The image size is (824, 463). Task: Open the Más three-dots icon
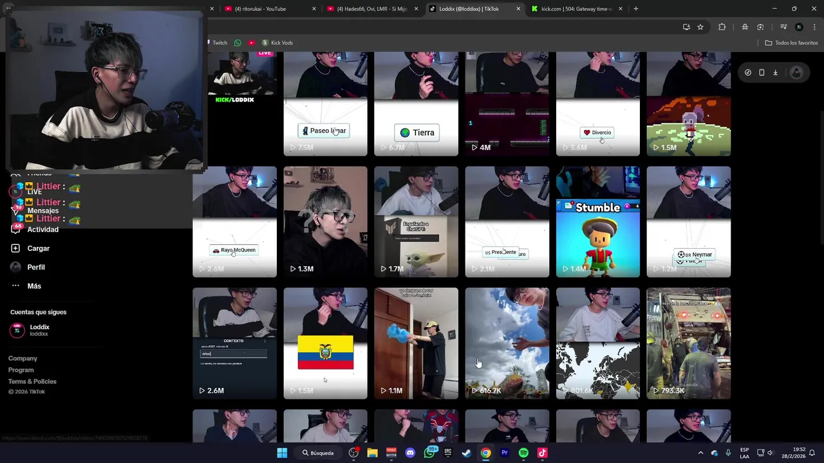15,286
